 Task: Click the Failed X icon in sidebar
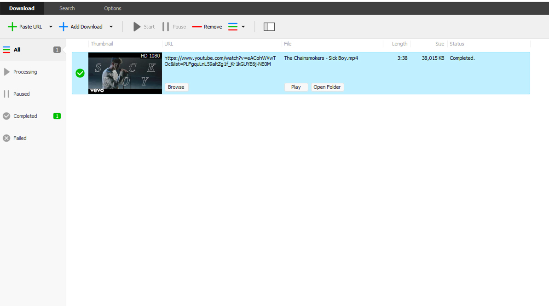[6, 138]
